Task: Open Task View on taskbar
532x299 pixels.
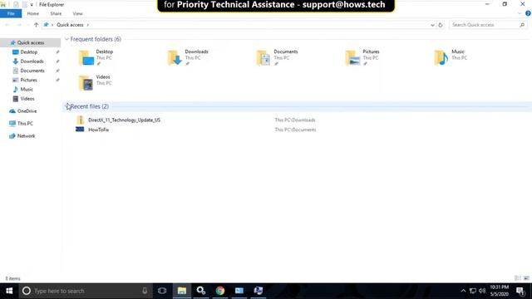Action: [162, 291]
